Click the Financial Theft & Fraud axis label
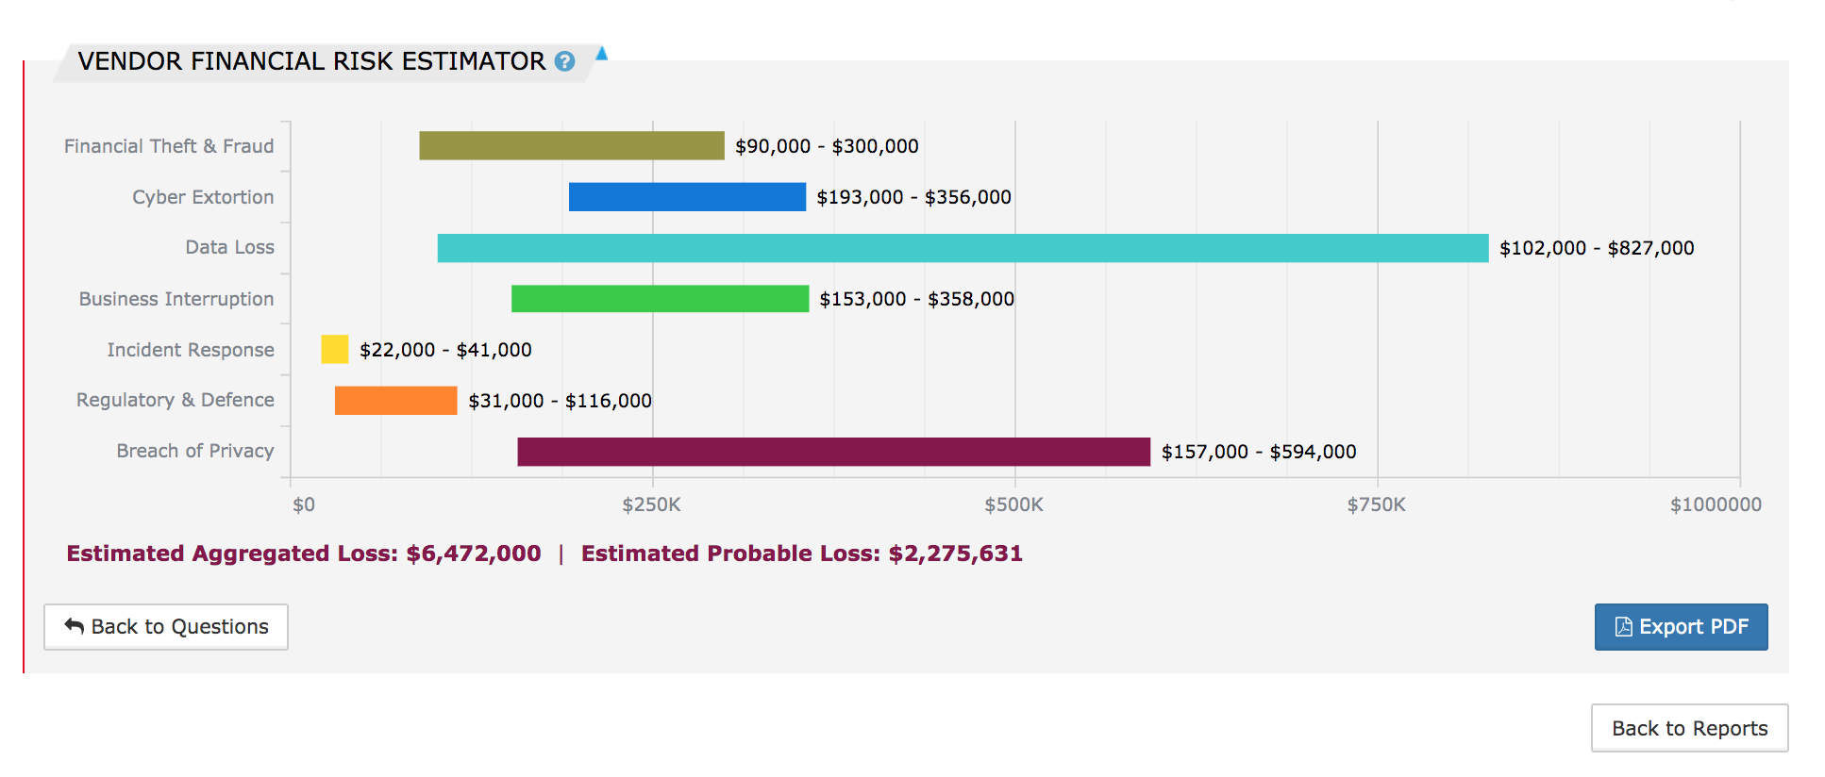 169,146
